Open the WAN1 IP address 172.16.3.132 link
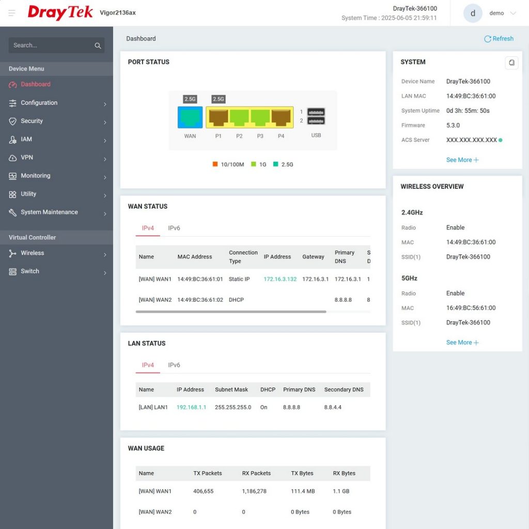The image size is (529, 529). [280, 279]
